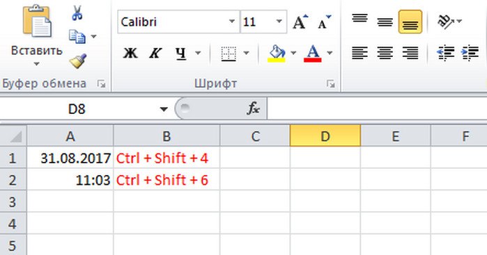Click the Insert Function fx icon

coord(253,109)
